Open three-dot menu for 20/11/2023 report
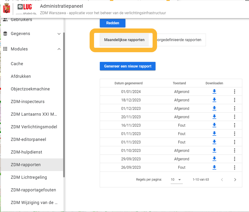This screenshot has height=212, width=249. click(235, 117)
